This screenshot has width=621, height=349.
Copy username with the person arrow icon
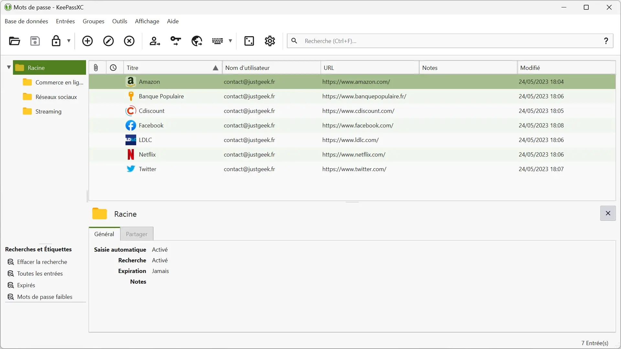155,41
